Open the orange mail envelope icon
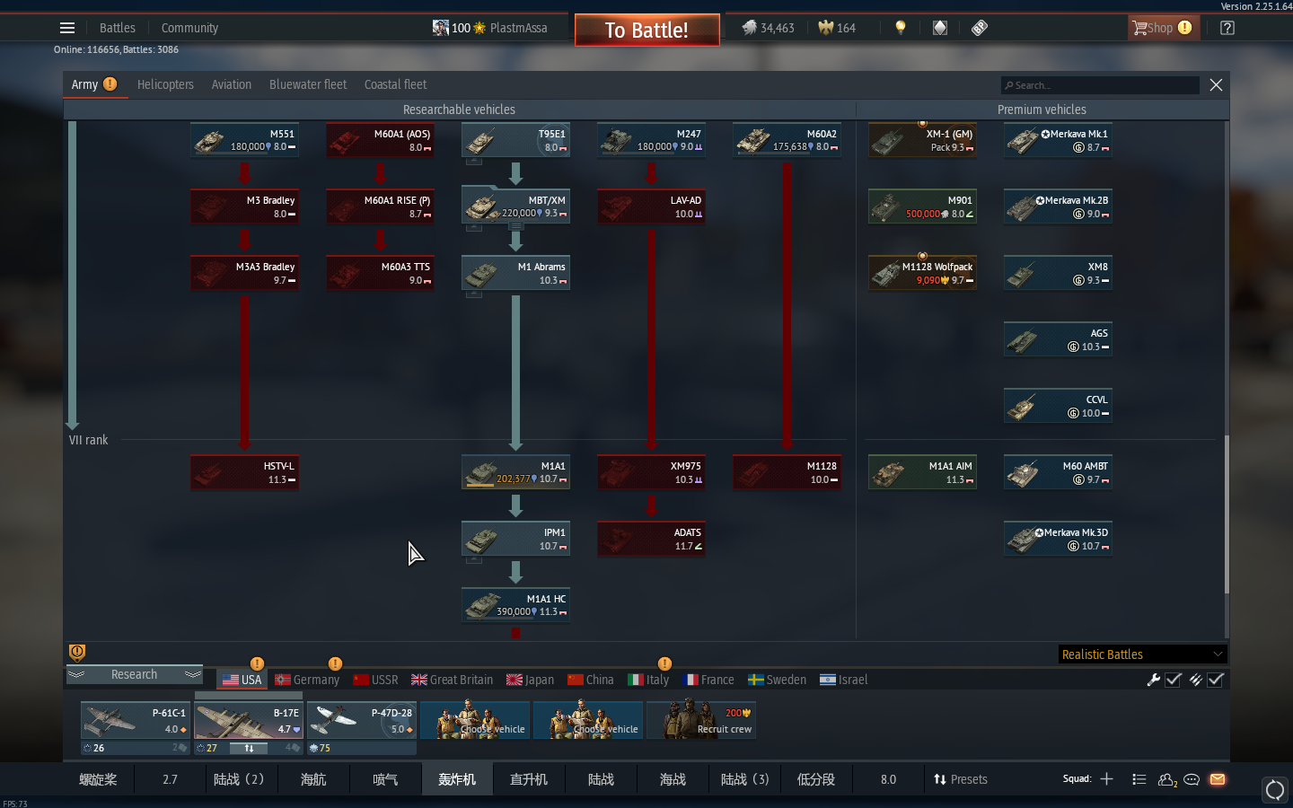 1218,779
